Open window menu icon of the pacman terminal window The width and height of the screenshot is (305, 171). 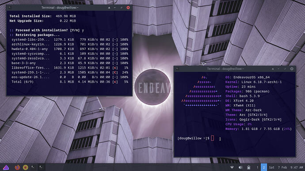click(10, 8)
